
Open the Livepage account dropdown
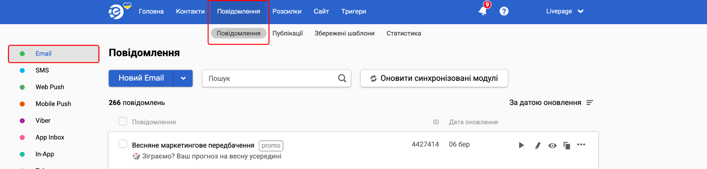[564, 11]
